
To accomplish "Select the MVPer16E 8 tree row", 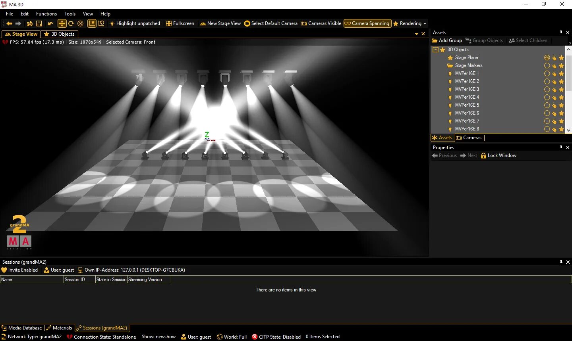I will 498,129.
